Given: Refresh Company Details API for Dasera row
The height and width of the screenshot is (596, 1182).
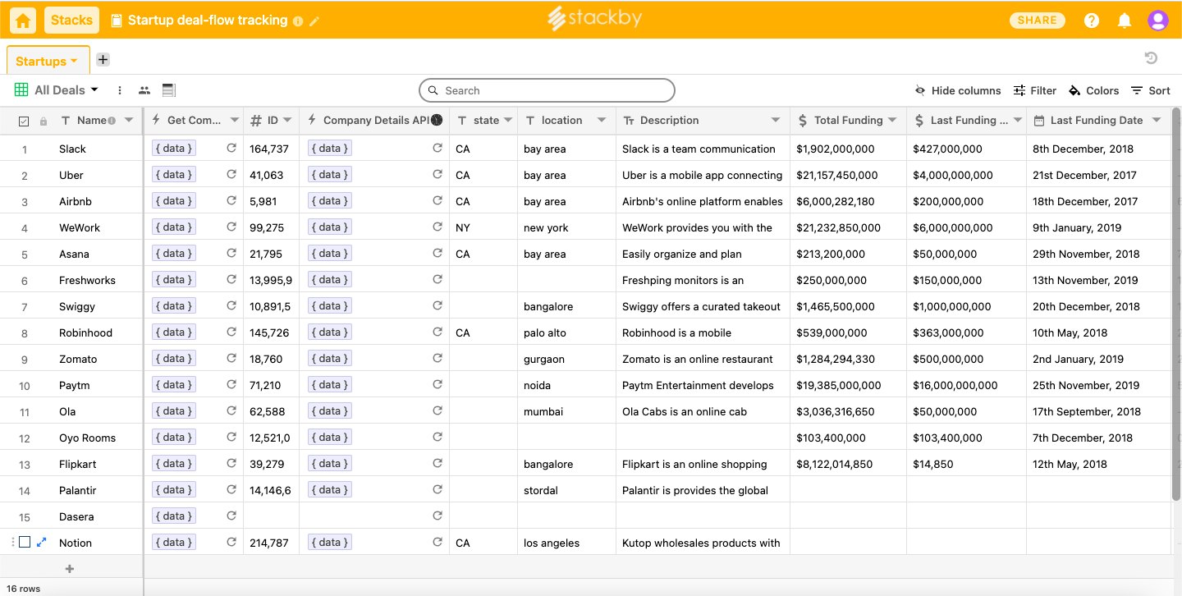Looking at the screenshot, I should point(438,516).
